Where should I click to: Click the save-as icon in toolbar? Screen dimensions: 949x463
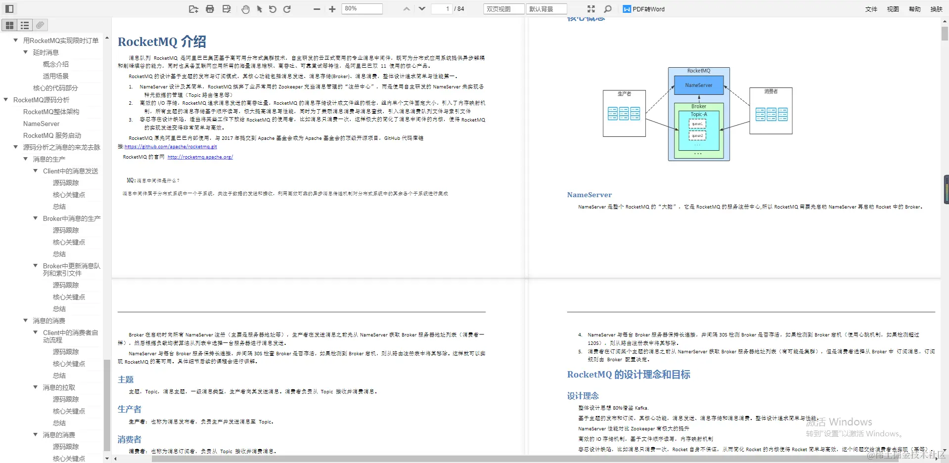pos(226,9)
